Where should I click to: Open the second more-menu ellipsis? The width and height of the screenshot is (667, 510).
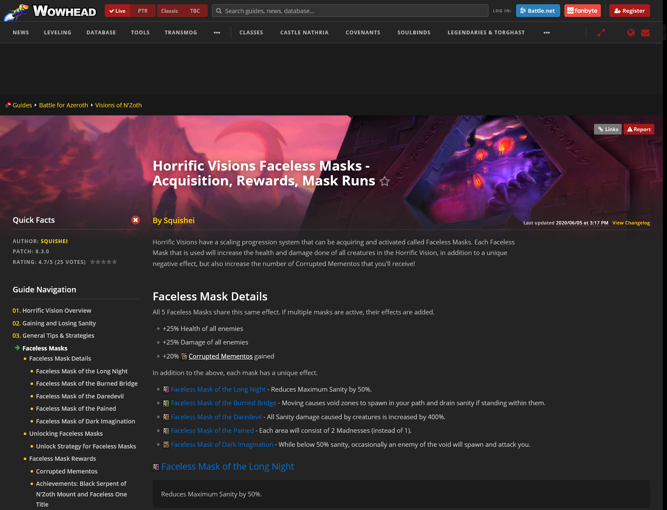547,33
